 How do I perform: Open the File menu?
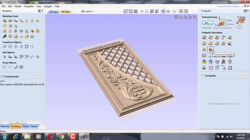pyautogui.click(x=4, y=6)
